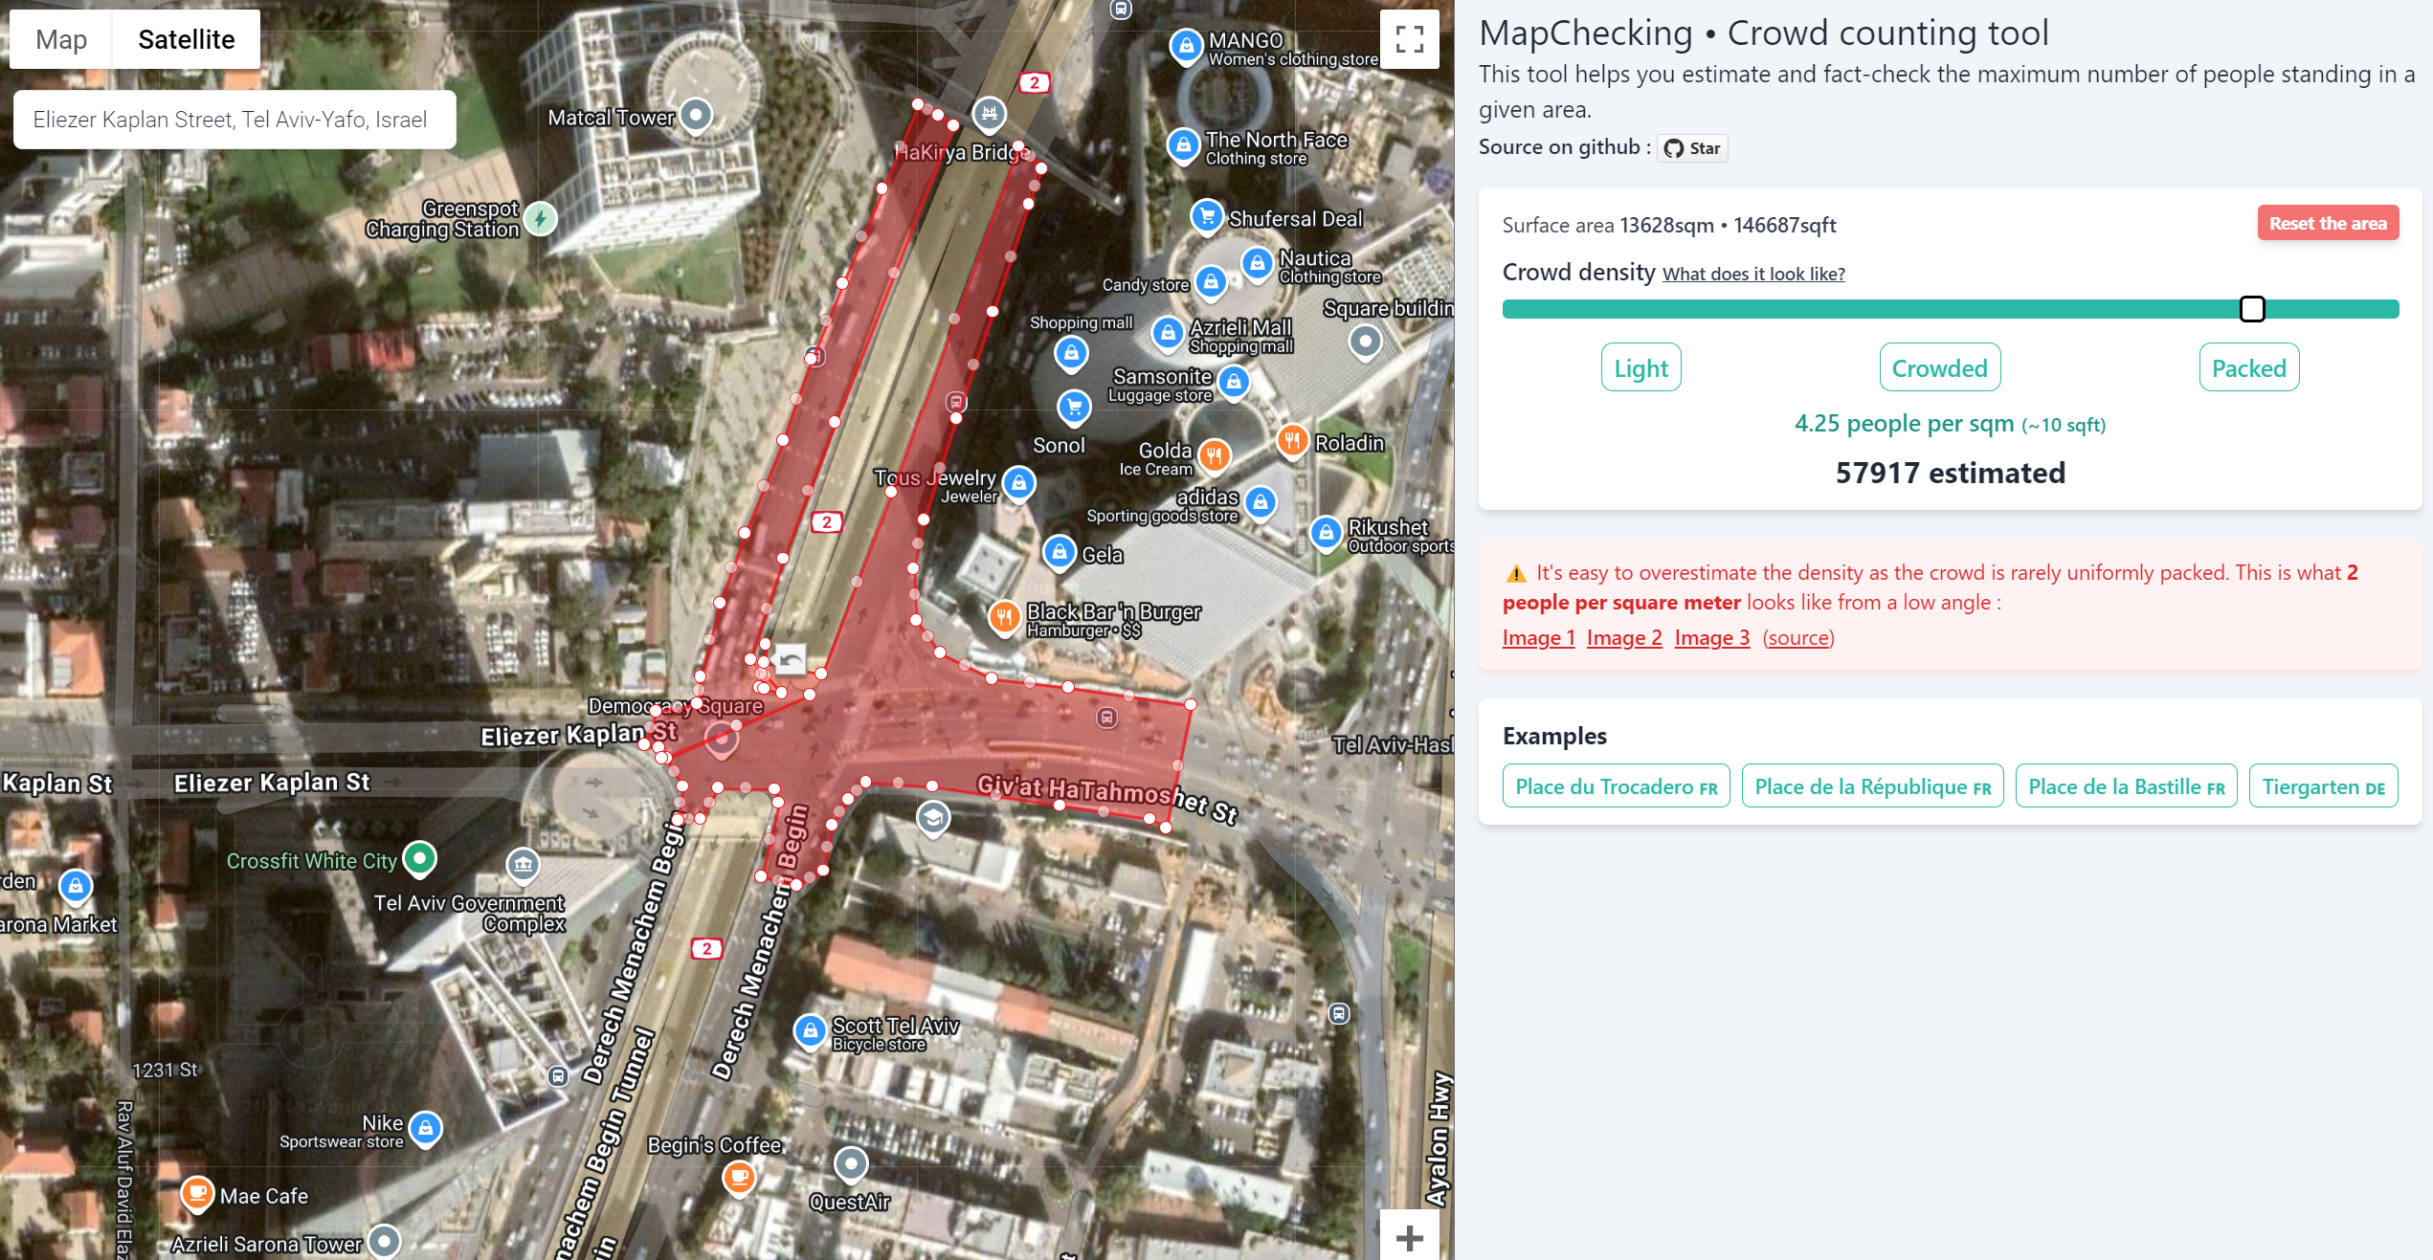Click the GitHub Star button
The height and width of the screenshot is (1260, 2433).
click(x=1692, y=148)
